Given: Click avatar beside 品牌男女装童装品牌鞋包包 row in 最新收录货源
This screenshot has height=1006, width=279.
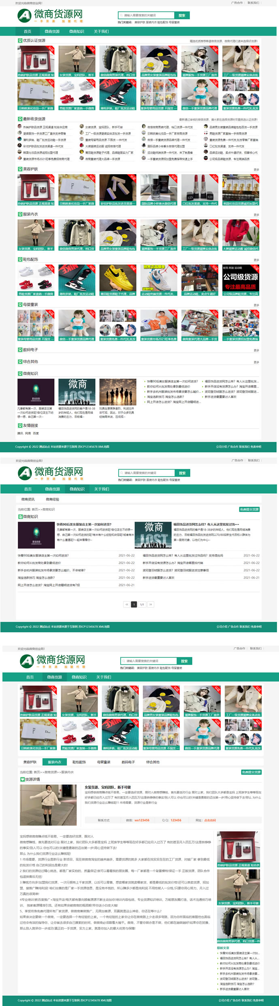Looking at the screenshot, I should (206, 126).
